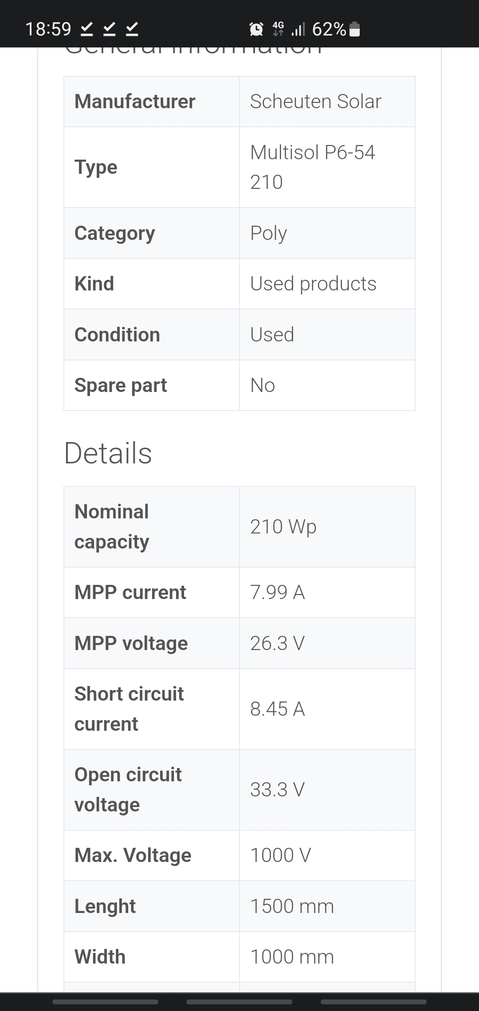Viewport: 479px width, 1011px height.
Task: Select the 7.99 A MPP current value
Action: click(x=278, y=592)
